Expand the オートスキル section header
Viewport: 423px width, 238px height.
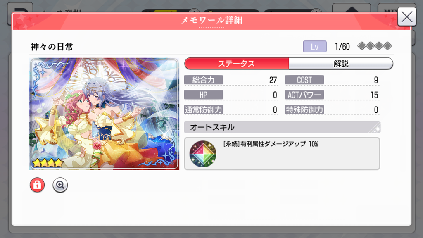282,127
